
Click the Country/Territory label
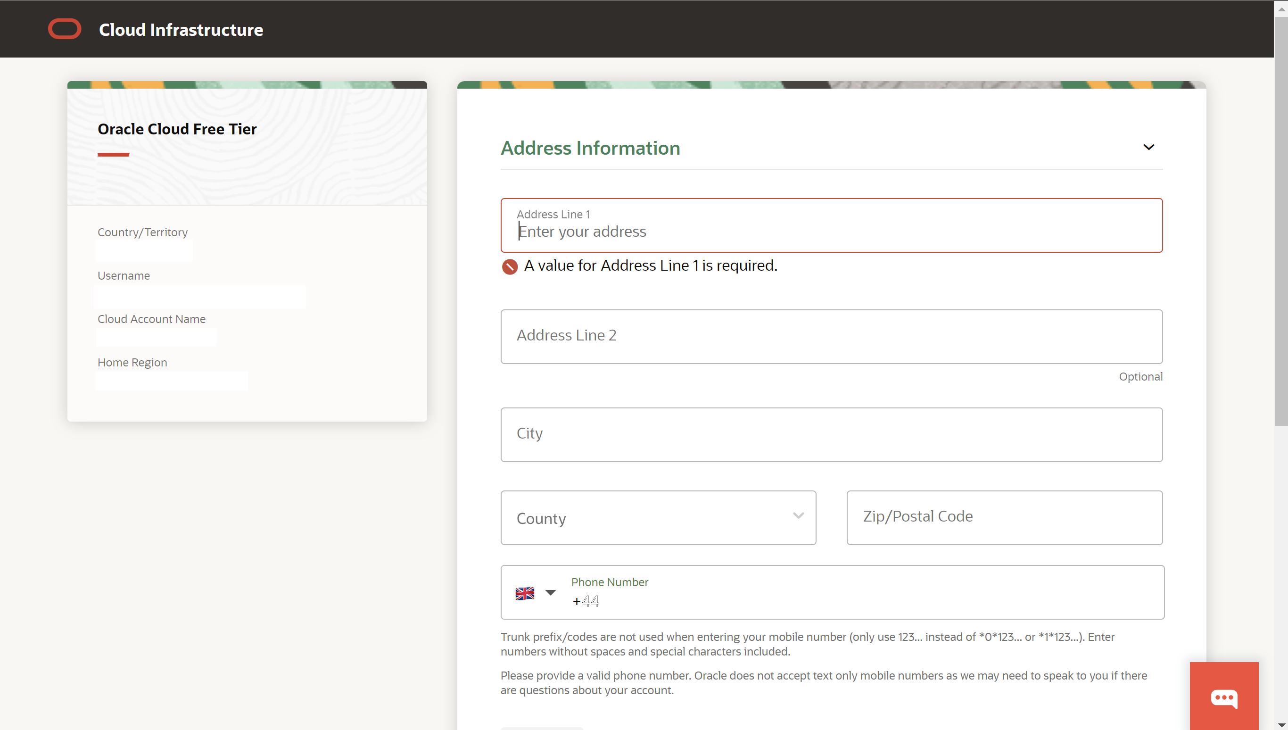pos(142,232)
